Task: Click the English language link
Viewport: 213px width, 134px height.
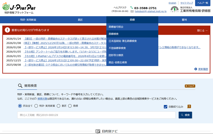Action: [x=173, y=3]
